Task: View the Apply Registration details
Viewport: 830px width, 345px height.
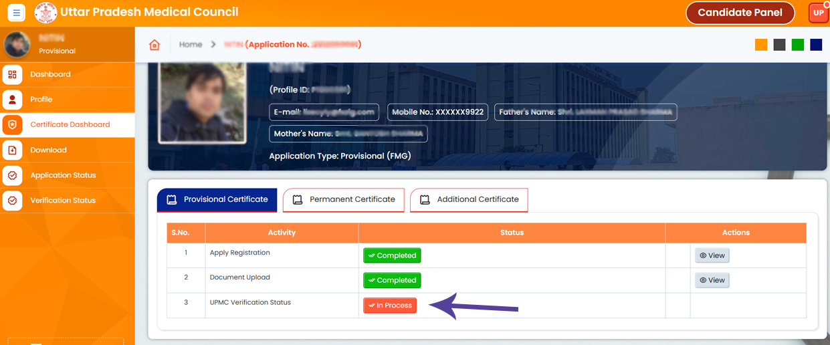Action: pyautogui.click(x=712, y=255)
